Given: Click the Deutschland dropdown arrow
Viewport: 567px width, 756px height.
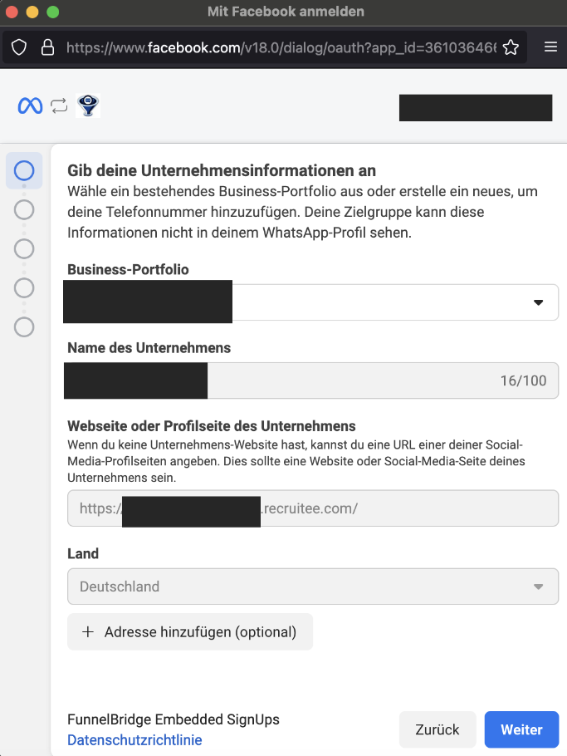Looking at the screenshot, I should click(x=539, y=587).
